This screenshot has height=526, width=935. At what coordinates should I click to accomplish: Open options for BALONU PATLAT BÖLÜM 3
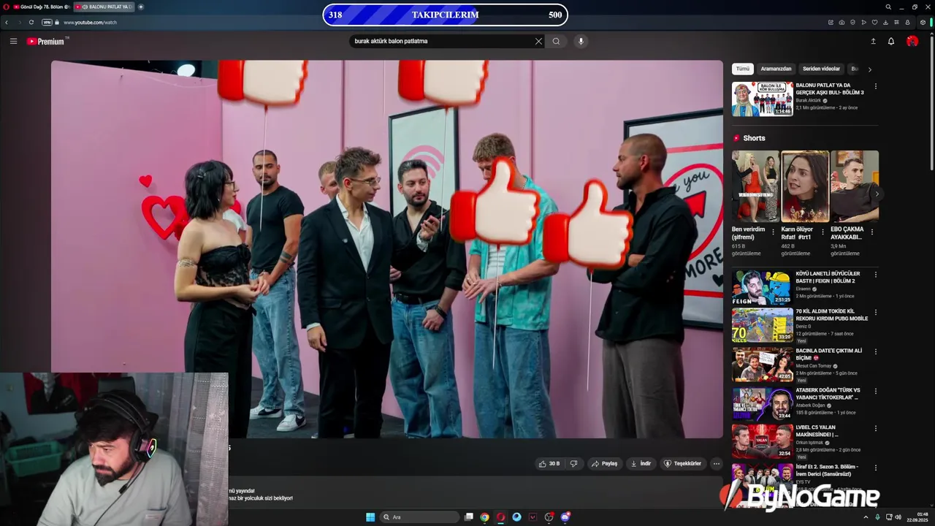click(x=876, y=86)
